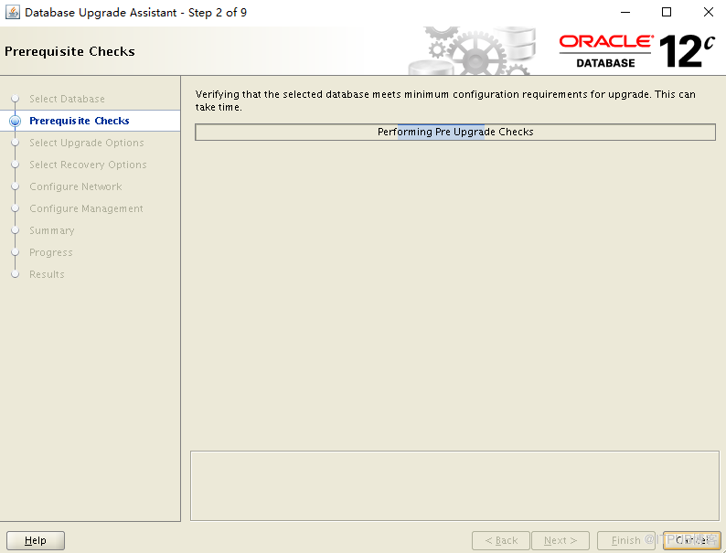Select the 'Progress' step

(x=51, y=252)
